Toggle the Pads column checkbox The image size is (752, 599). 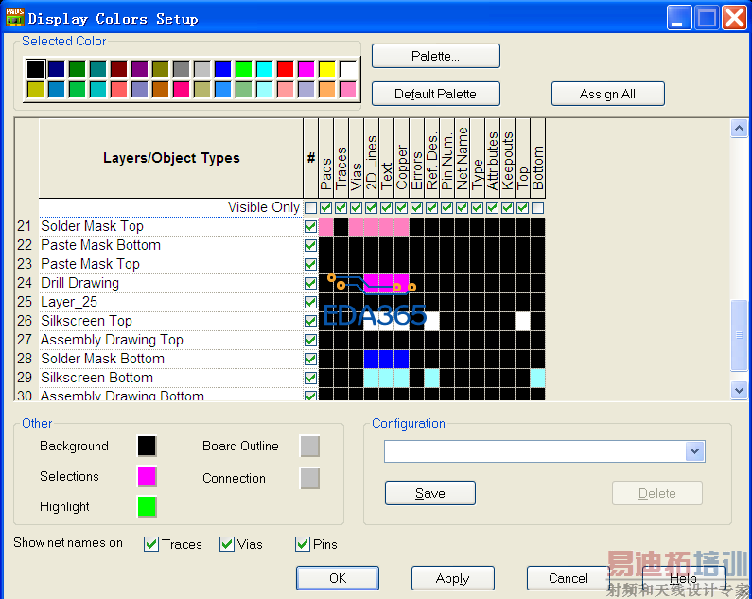pos(326,208)
